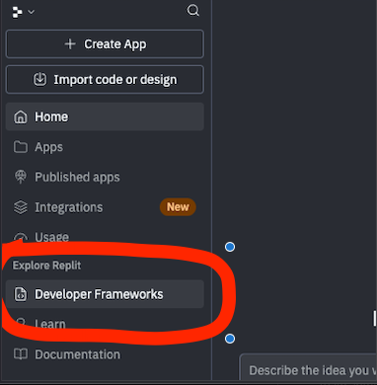Click Import code or design button
The width and height of the screenshot is (377, 385).
(105, 80)
